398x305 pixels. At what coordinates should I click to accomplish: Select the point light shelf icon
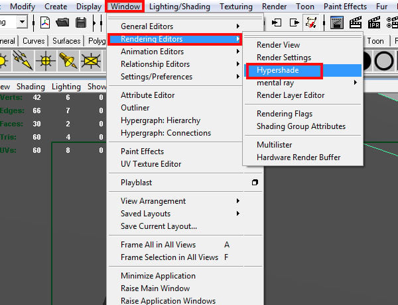pos(46,60)
